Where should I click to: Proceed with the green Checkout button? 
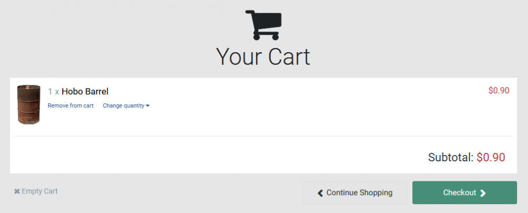[x=464, y=192]
